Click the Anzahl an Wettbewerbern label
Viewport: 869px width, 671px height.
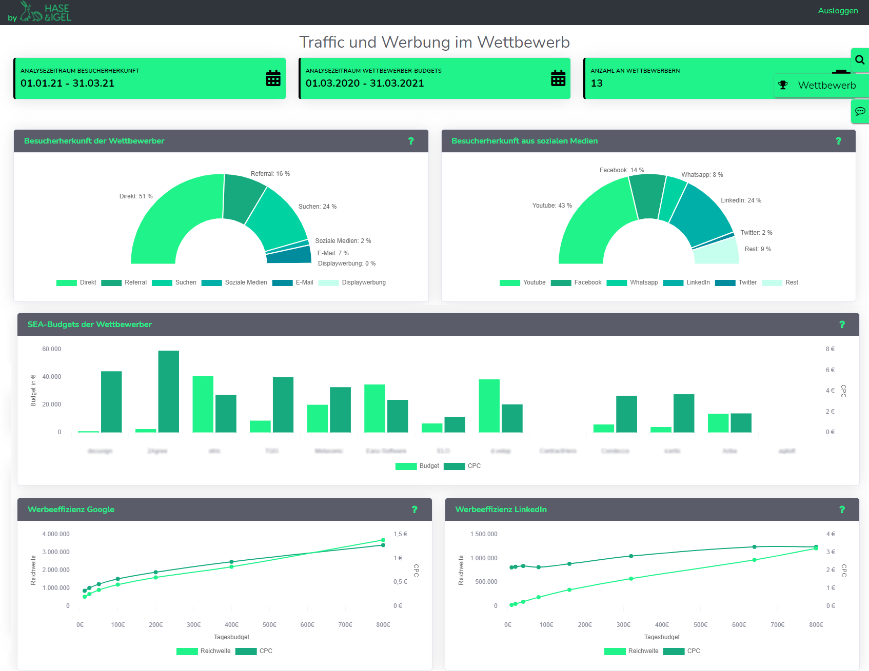pos(635,71)
